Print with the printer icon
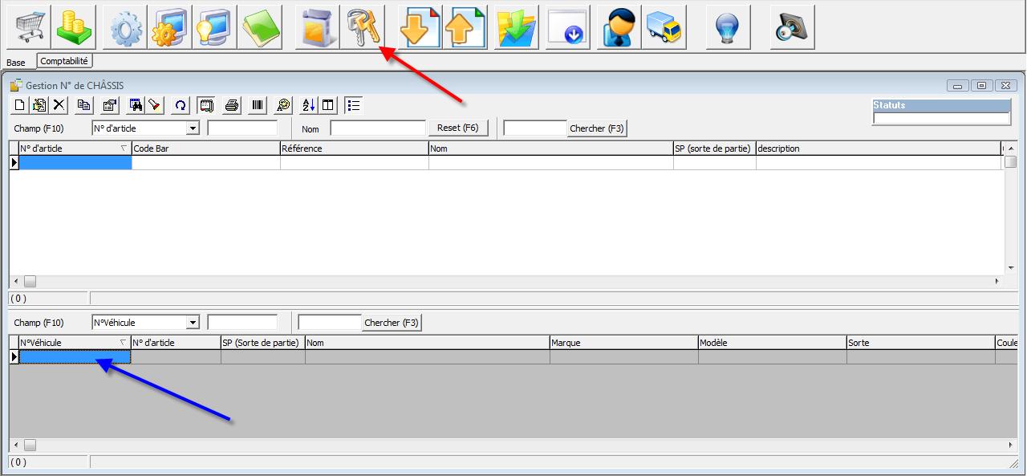 232,104
